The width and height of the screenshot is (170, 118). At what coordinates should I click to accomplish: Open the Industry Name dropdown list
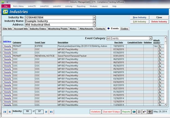point(94,21)
